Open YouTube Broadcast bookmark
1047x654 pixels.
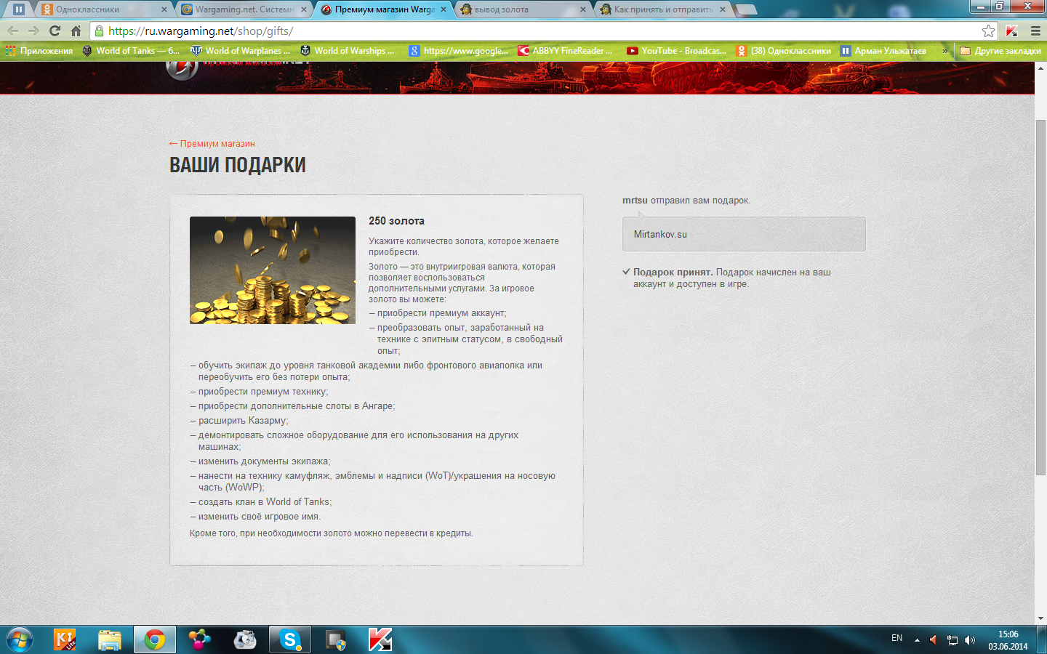coord(677,51)
